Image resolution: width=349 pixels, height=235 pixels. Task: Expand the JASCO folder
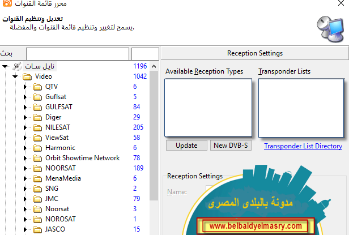pos(25,229)
